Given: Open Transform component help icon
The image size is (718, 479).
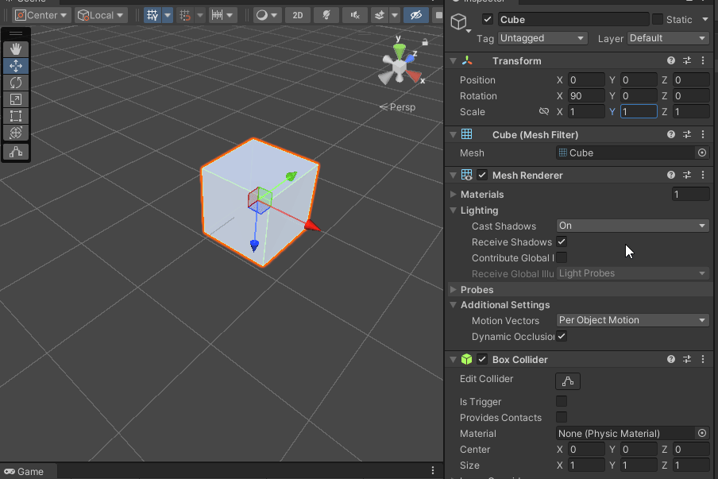Looking at the screenshot, I should (671, 60).
